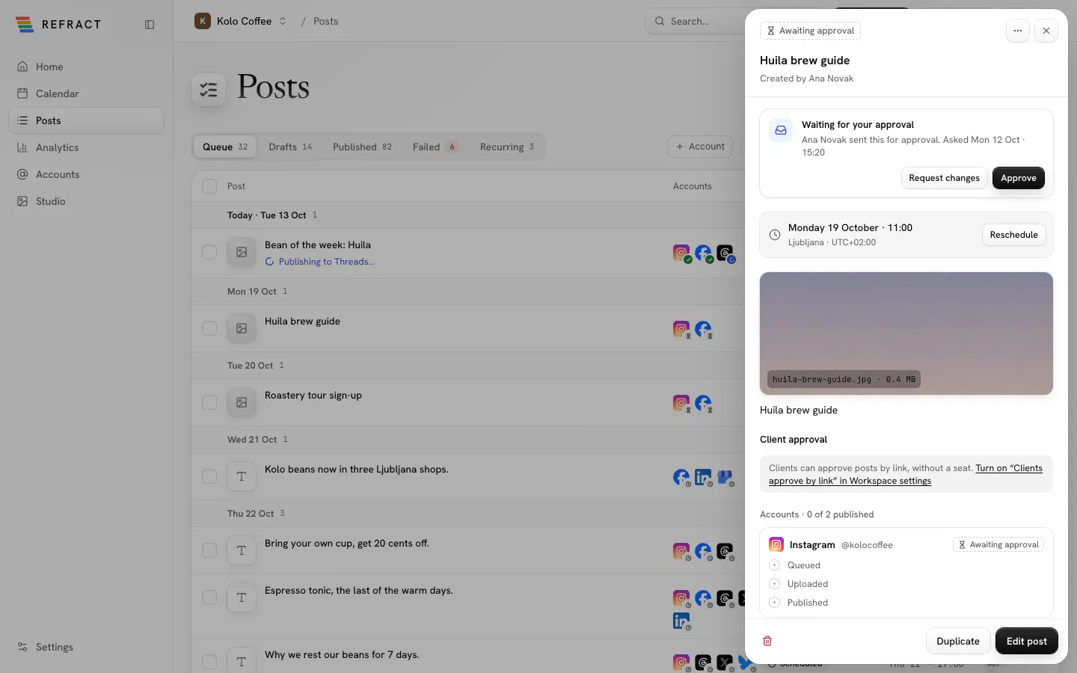The width and height of the screenshot is (1077, 673).
Task: Open the Kolo Coffee workspace switcher
Action: pyautogui.click(x=241, y=21)
